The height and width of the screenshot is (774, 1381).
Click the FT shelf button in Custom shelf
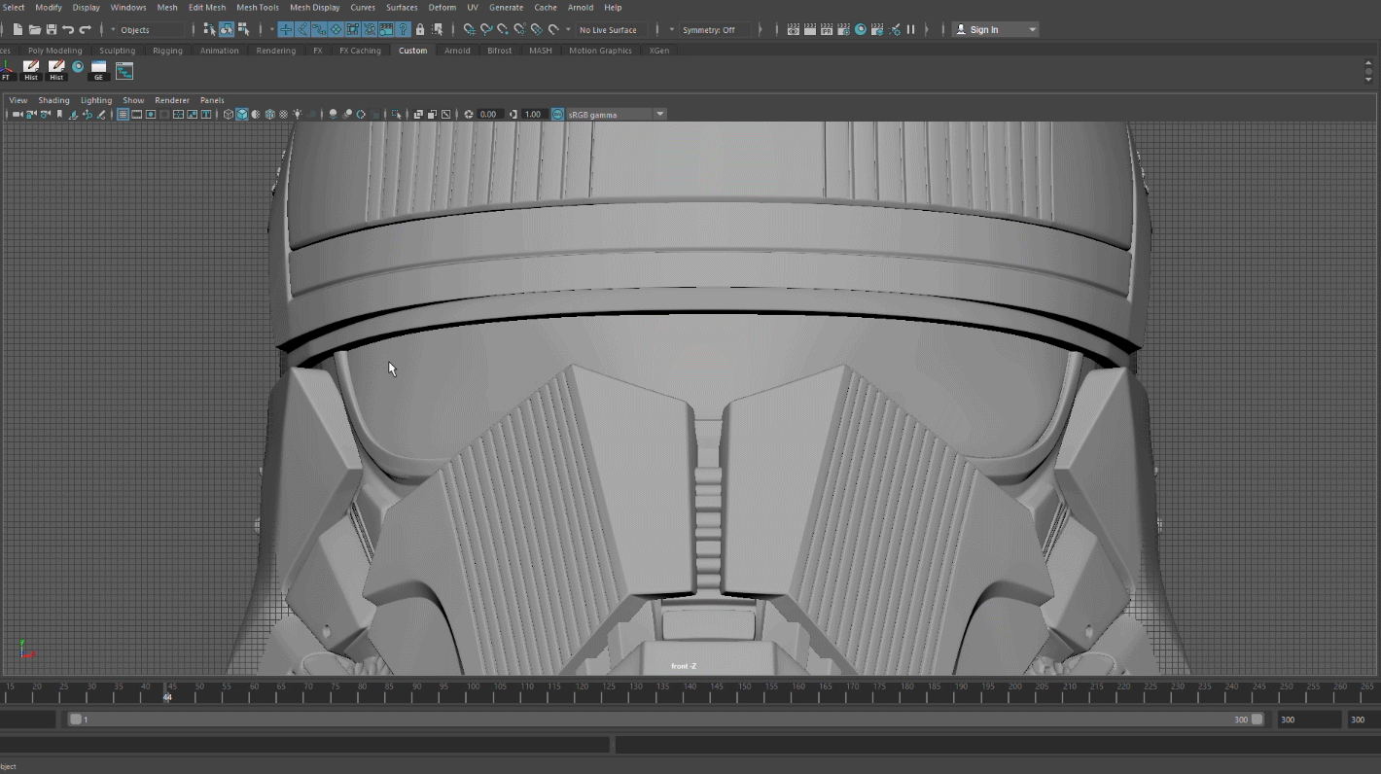[7, 71]
